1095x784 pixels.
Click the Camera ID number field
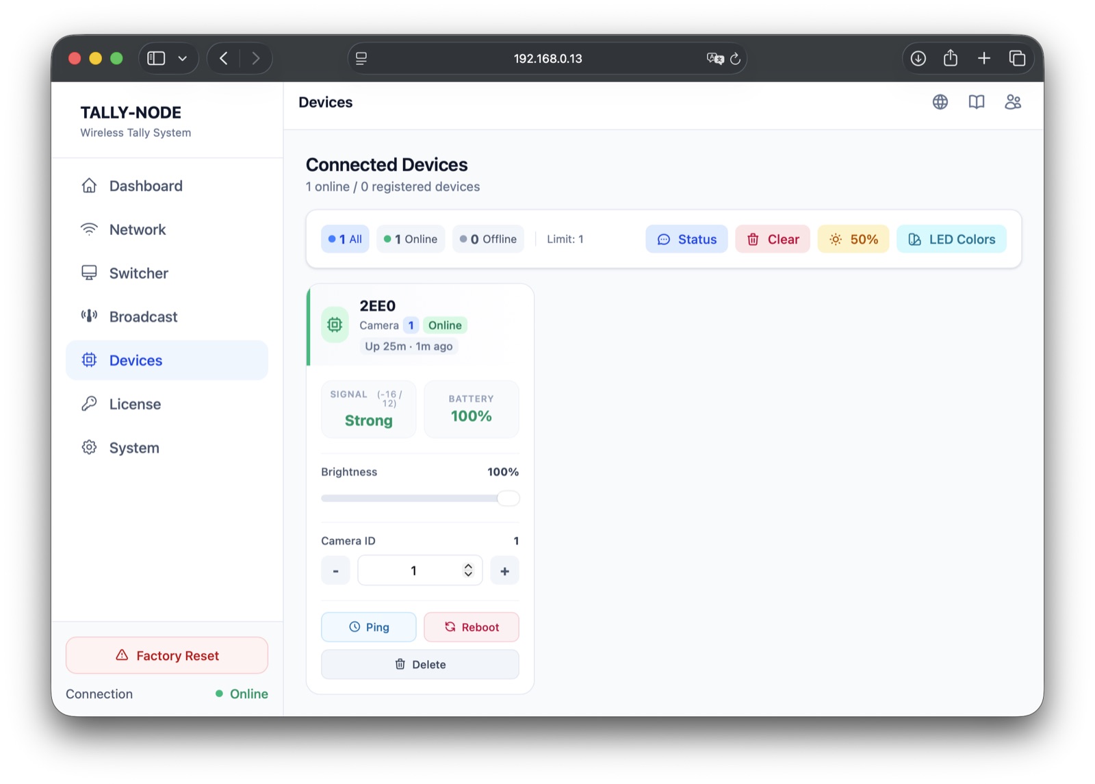[420, 570]
